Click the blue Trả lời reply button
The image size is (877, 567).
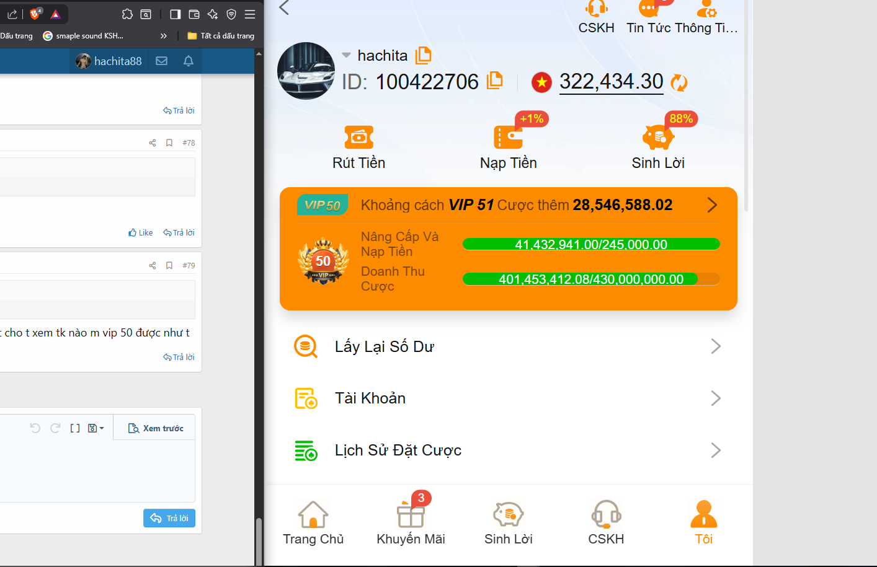169,518
